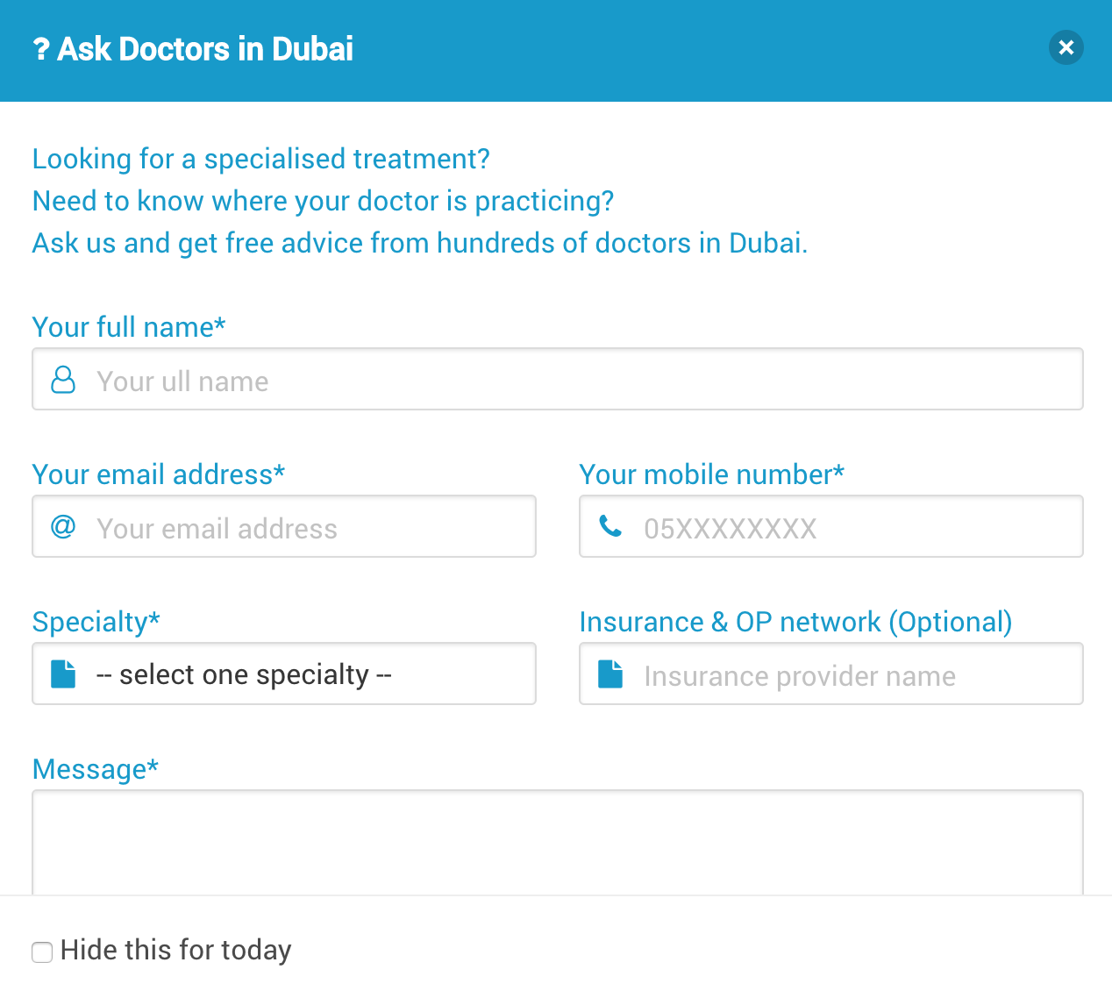1112x998 pixels.
Task: Click the @ icon in the email field
Action: click(62, 526)
